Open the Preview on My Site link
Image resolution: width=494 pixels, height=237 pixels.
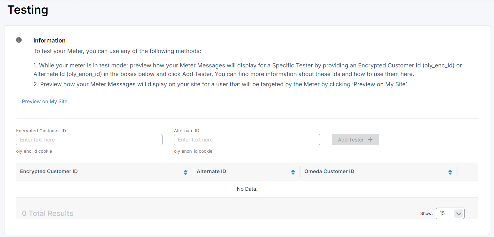[x=44, y=101]
